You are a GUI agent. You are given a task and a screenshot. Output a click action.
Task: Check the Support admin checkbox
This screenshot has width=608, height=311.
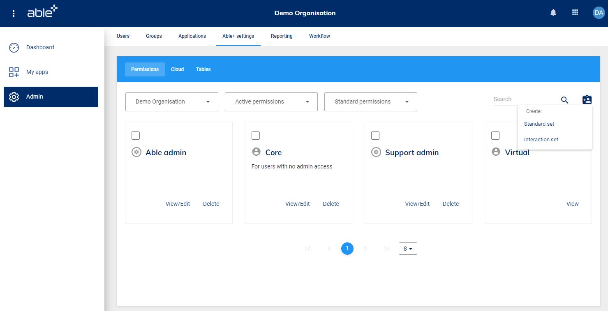375,136
